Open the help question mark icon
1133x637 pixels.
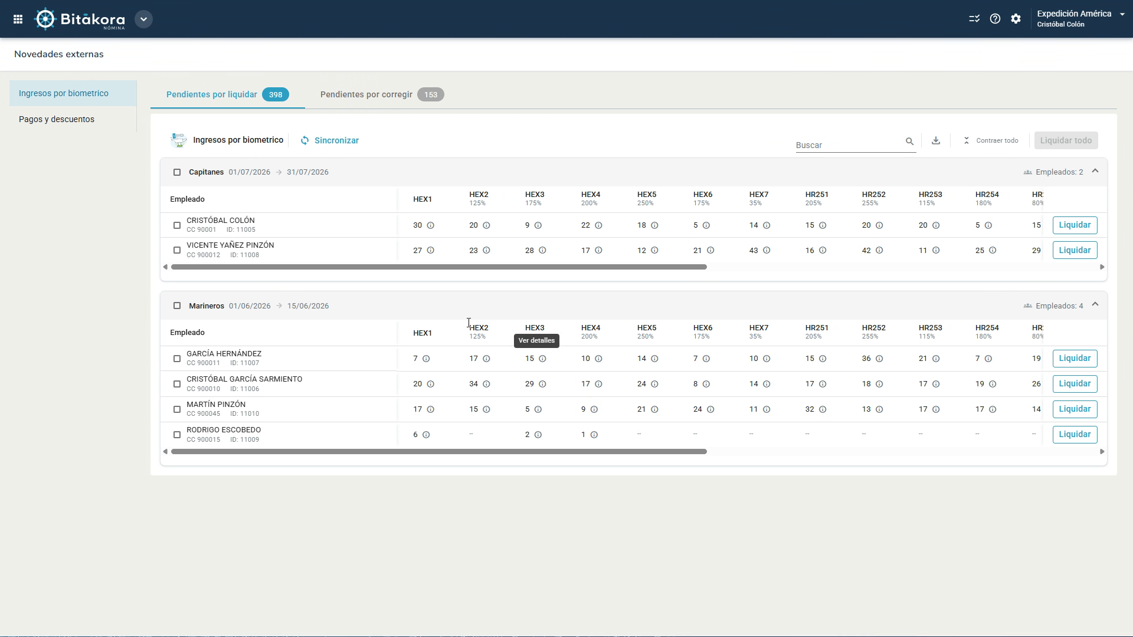click(x=995, y=19)
